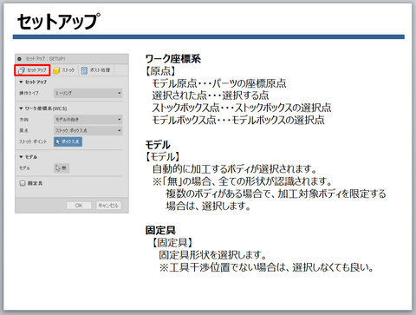Collapse the モデル section triangle
Screen dimensions: 416x315
click(x=21, y=157)
